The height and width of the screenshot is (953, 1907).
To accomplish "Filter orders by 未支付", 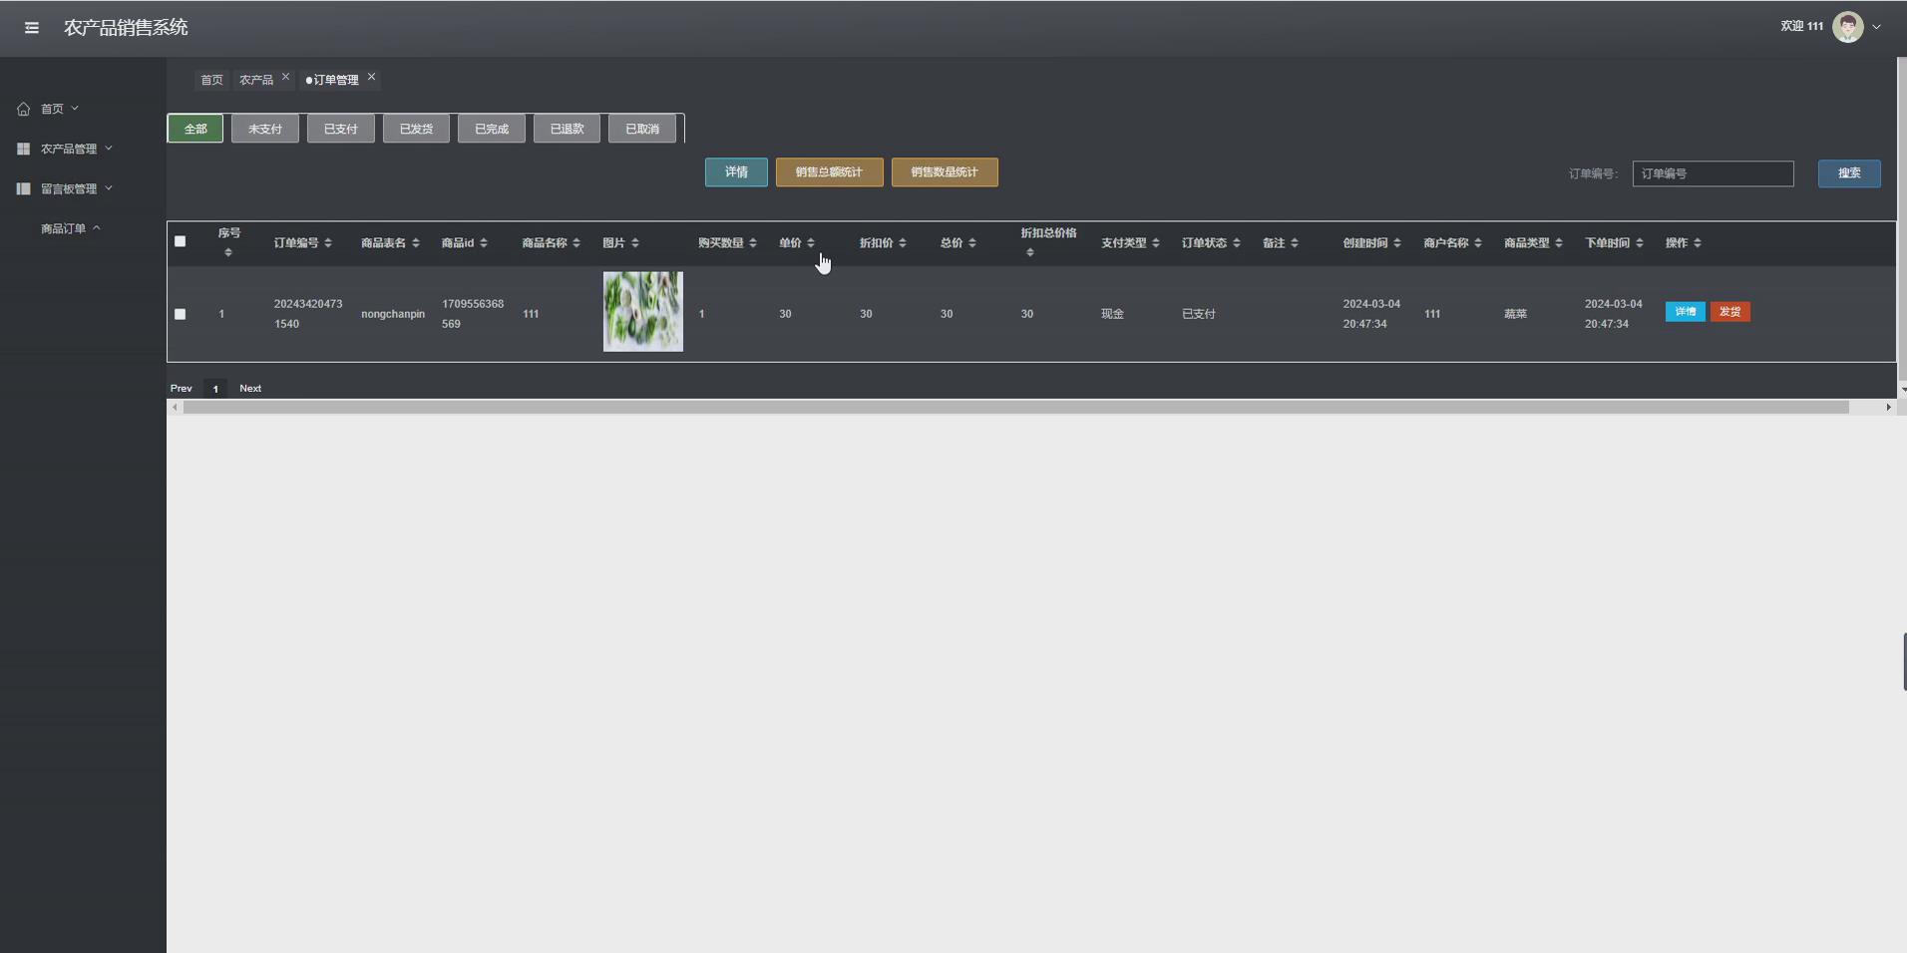I will pos(265,129).
